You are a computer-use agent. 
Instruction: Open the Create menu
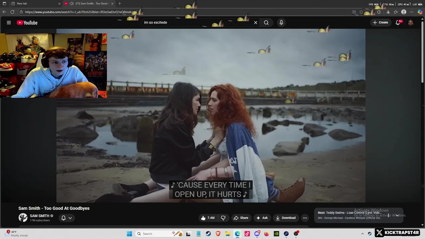[381, 23]
